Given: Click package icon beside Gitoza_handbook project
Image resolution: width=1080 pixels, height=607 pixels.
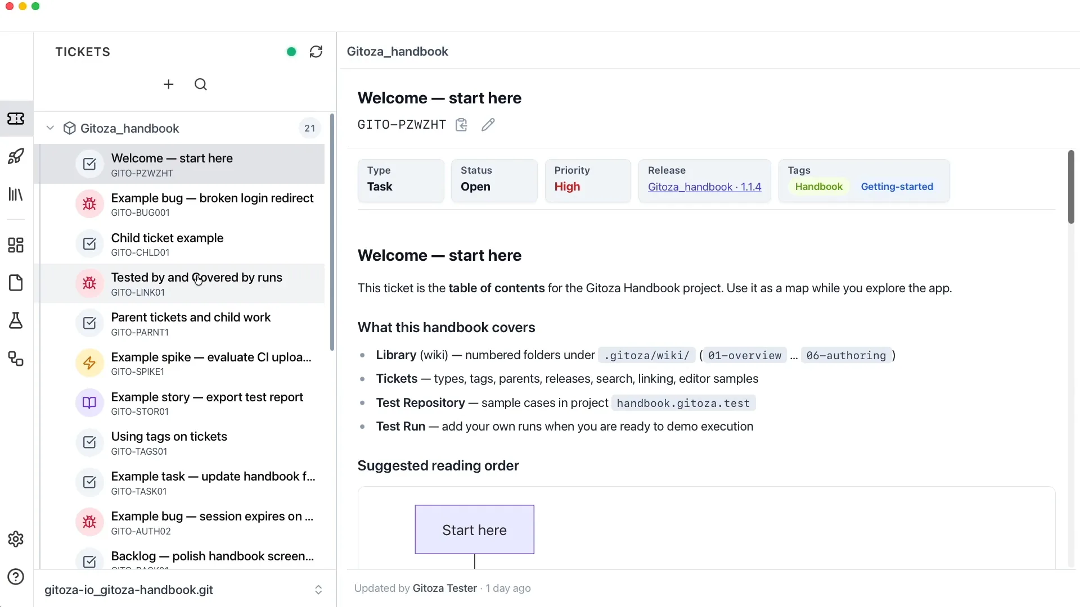Looking at the screenshot, I should point(70,128).
